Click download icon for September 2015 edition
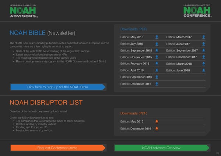This screenshot has width=221, height=156. click(x=157, y=50)
